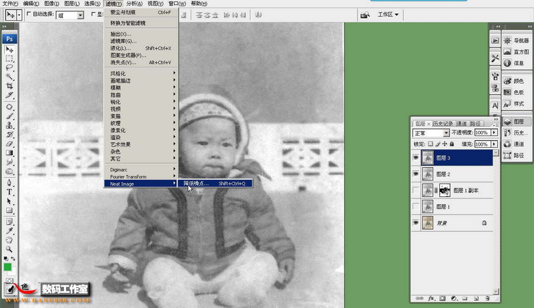Select the Eraser tool
Viewport: 534px width, 308px height.
(x=9, y=144)
